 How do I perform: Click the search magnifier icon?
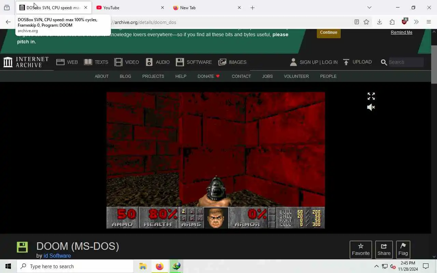(384, 62)
